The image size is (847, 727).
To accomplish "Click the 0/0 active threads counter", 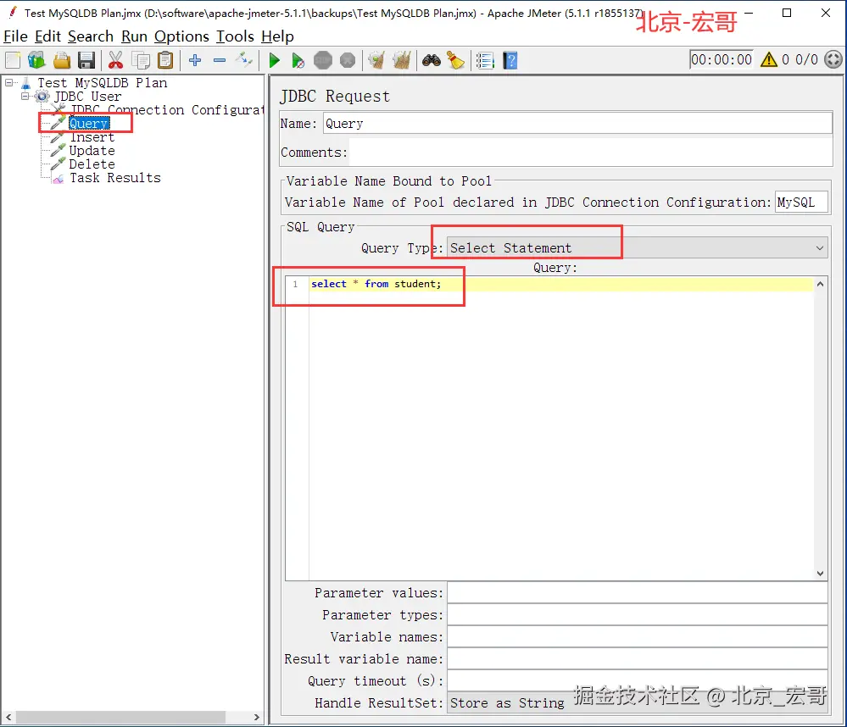I will pos(806,59).
